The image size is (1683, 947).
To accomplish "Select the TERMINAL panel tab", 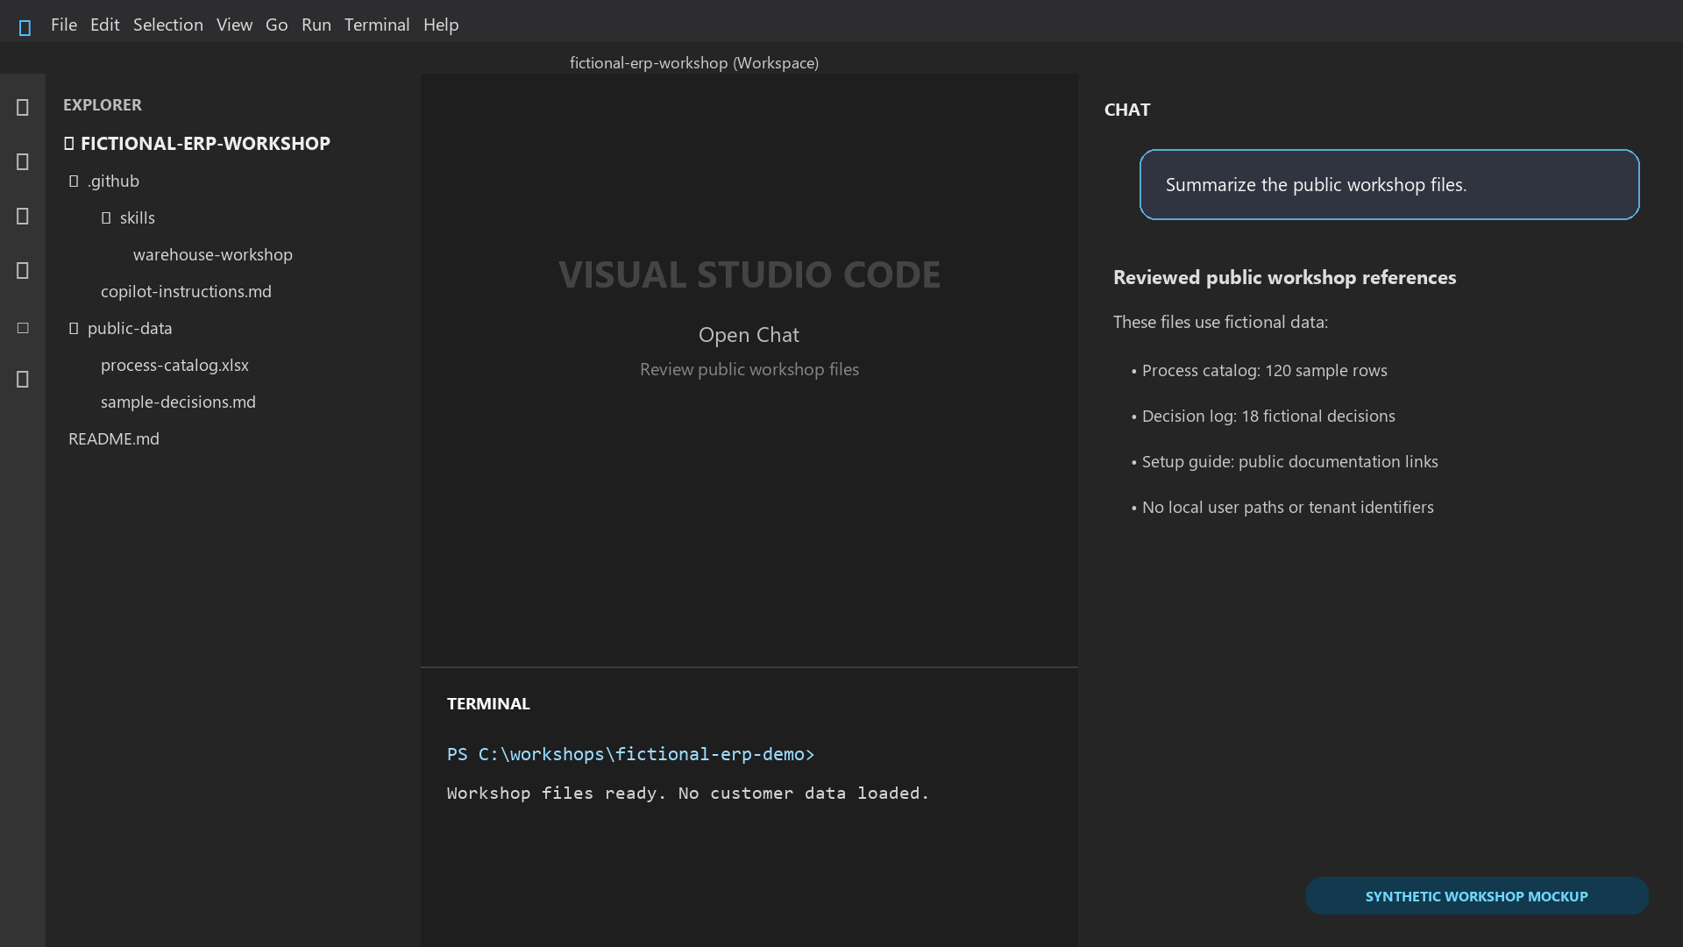I will click(x=488, y=703).
